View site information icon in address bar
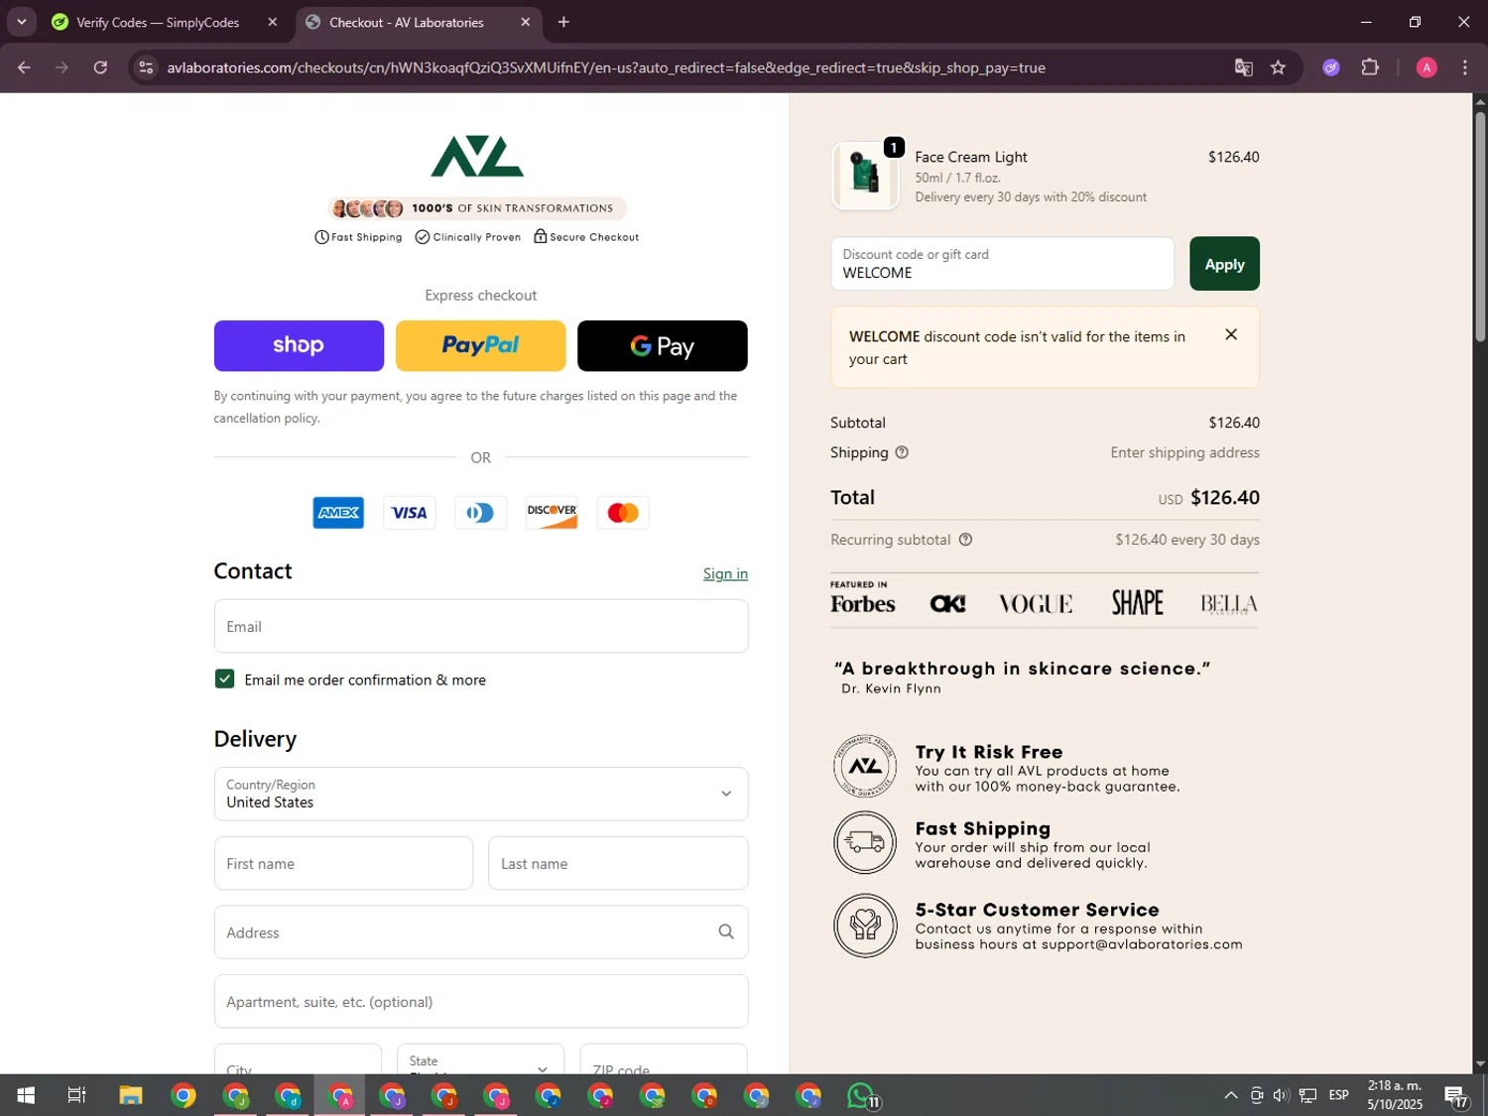Viewport: 1488px width, 1116px height. tap(146, 67)
